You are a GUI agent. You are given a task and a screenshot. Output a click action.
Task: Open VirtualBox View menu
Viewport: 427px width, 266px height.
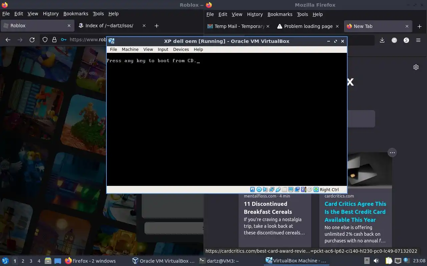tap(148, 49)
